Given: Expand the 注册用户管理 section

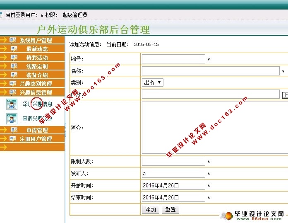Looking at the screenshot, I should tap(36, 139).
